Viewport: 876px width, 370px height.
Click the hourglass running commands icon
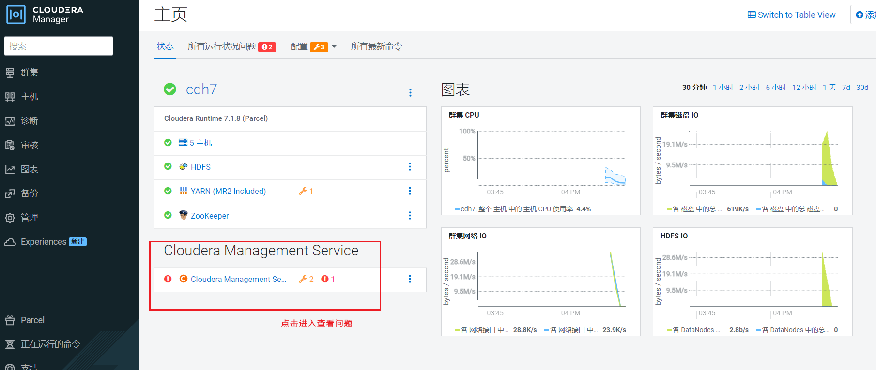[x=10, y=344]
